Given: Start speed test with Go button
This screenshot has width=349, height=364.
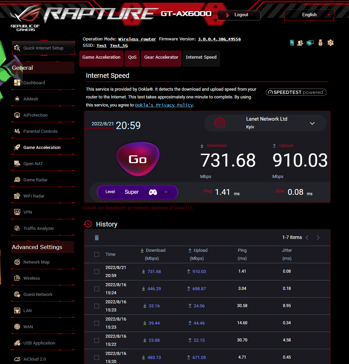Looking at the screenshot, I should click(x=137, y=159).
